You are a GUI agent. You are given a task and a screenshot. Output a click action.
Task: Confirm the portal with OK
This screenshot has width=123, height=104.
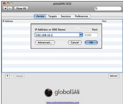(91, 43)
